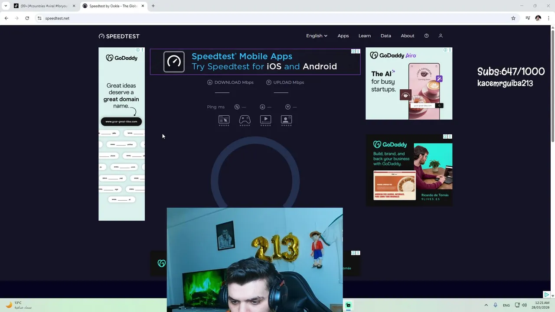Show hidden system tray icons
The image size is (555, 312).
tap(486, 305)
